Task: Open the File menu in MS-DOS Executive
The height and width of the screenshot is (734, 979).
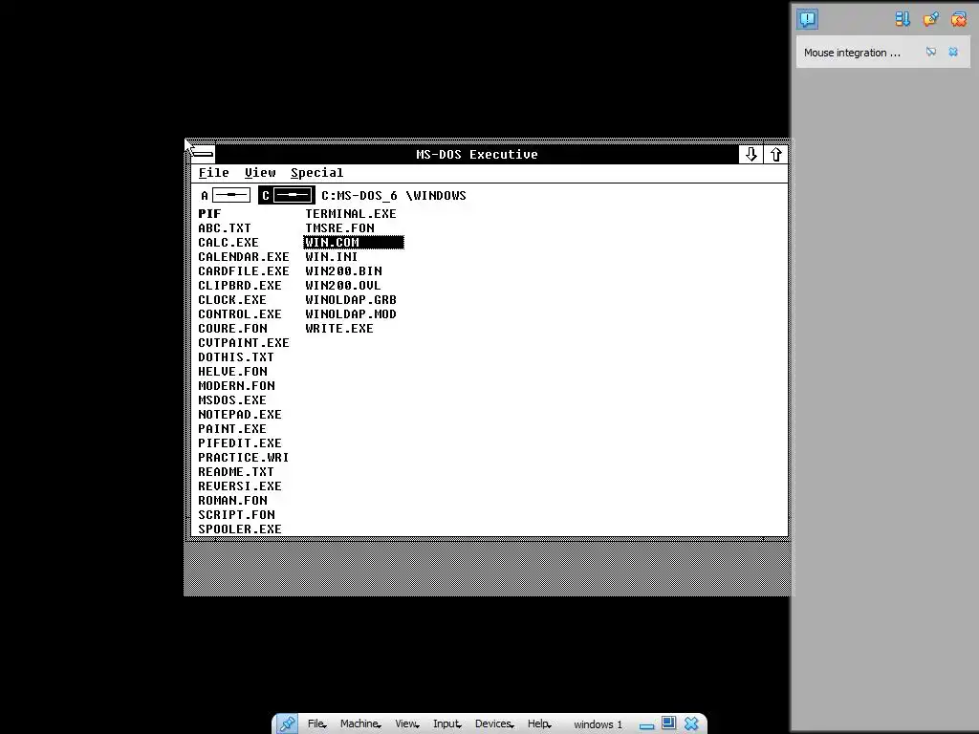Action: [x=213, y=173]
